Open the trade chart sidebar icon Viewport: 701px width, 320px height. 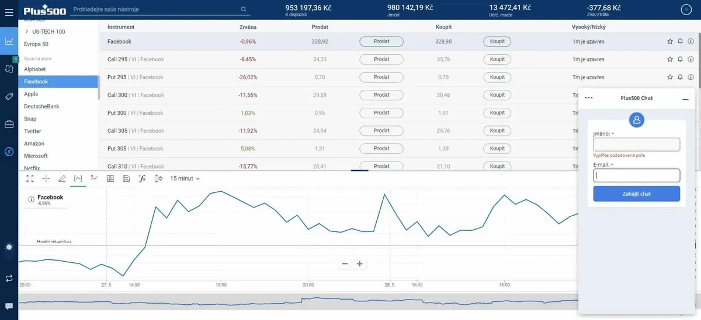coord(9,41)
